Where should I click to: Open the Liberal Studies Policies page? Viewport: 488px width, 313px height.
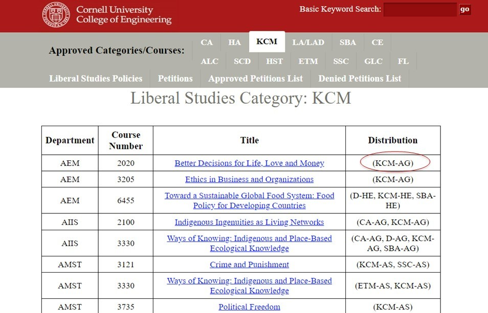click(x=96, y=79)
